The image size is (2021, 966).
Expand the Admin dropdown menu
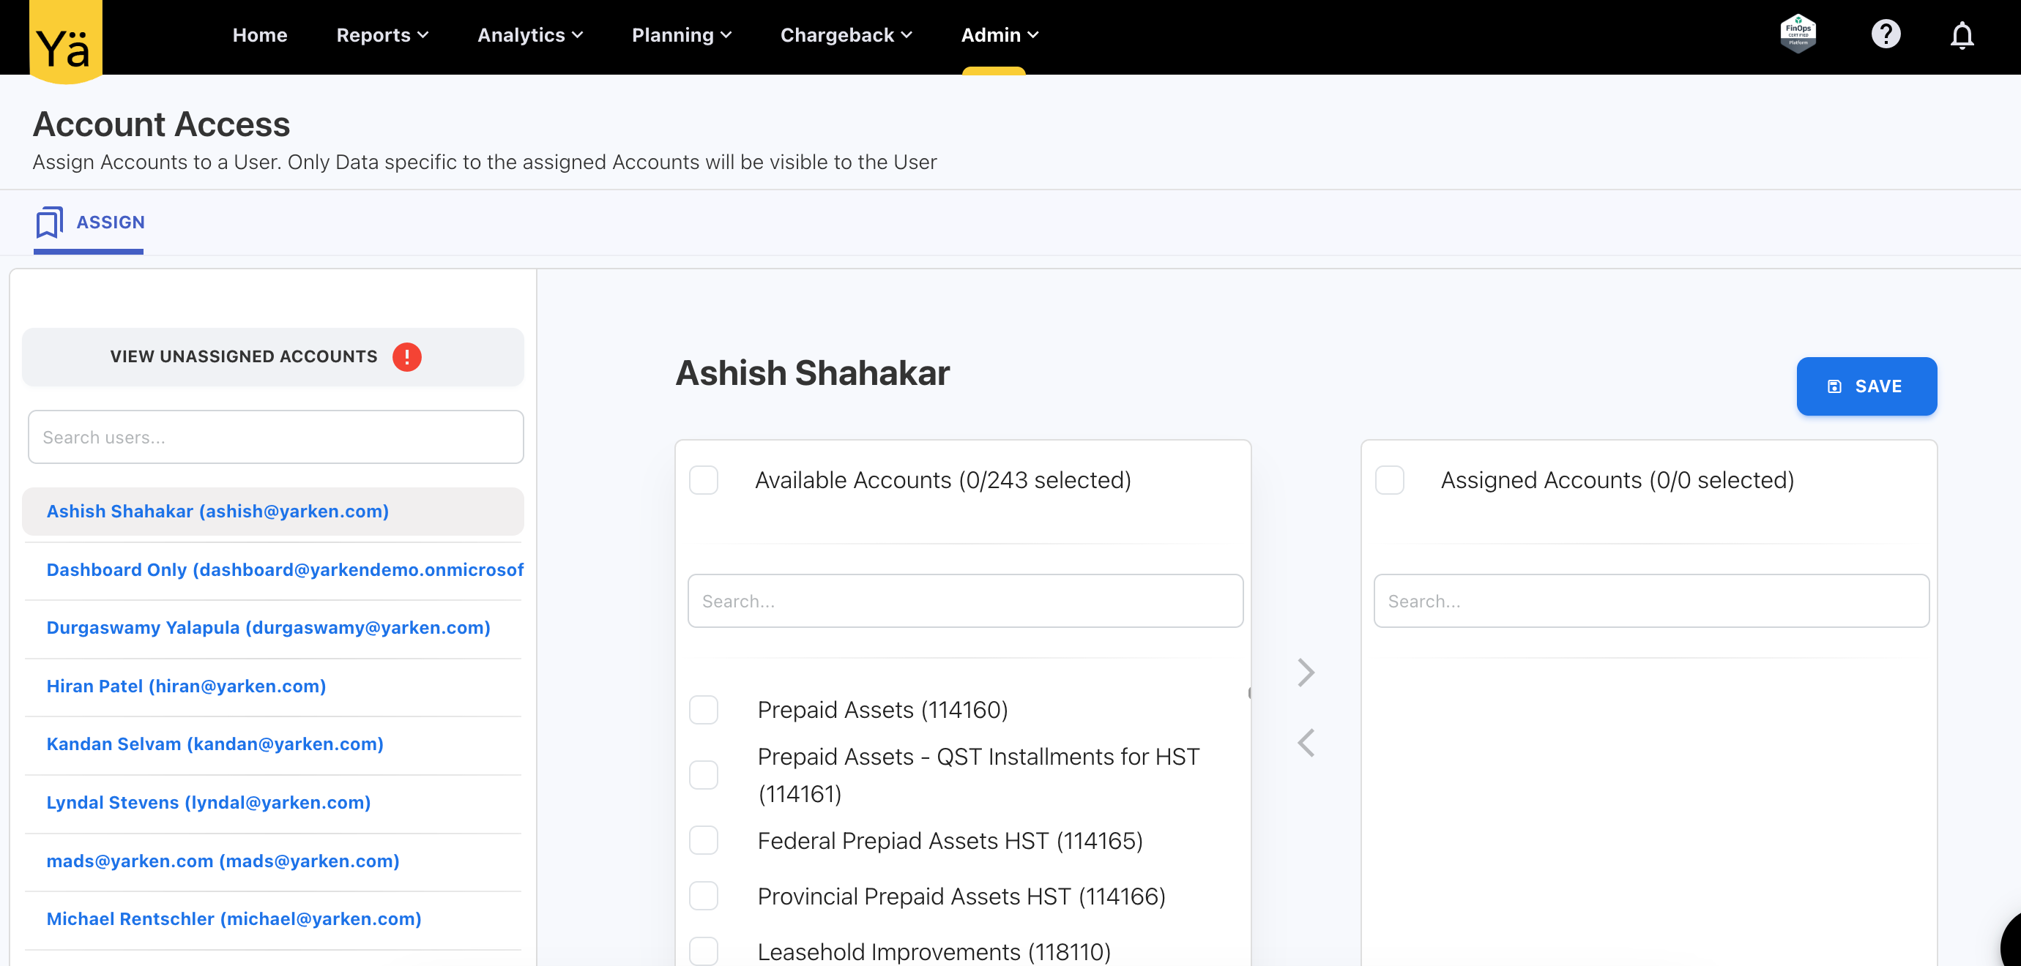click(998, 34)
